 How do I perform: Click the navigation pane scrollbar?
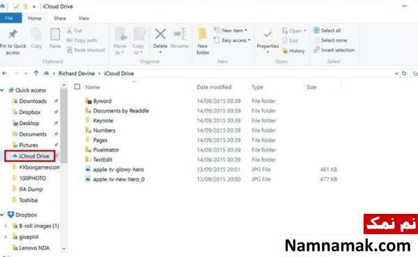pos(63,125)
